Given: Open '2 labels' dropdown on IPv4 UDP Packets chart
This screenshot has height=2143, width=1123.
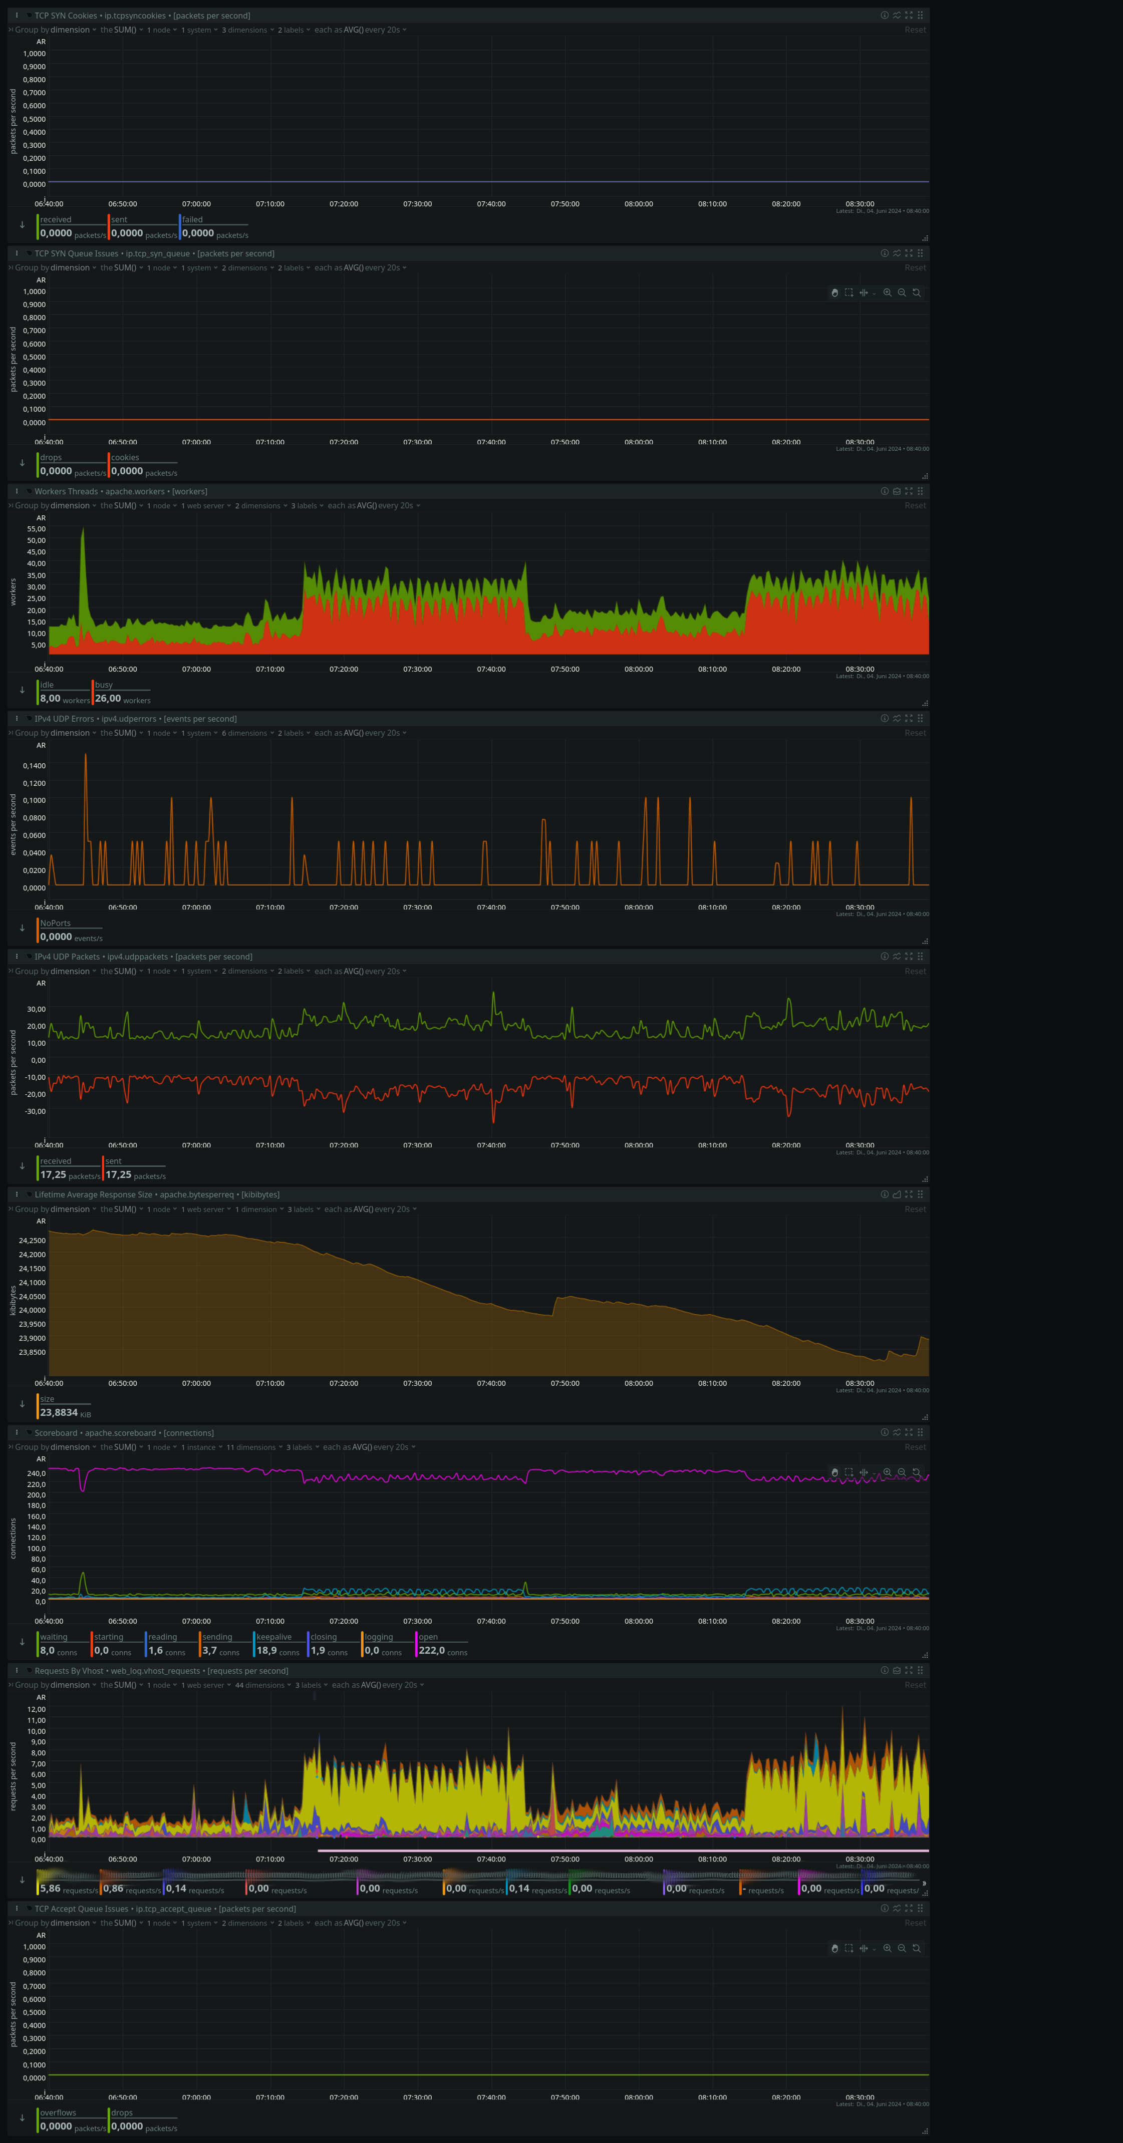Looking at the screenshot, I should [294, 971].
